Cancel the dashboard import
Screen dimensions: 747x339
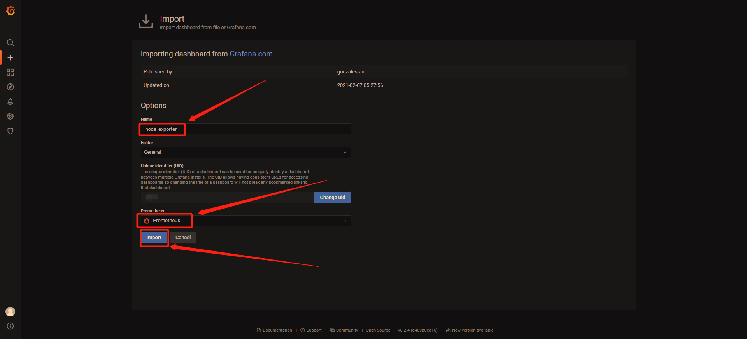(x=183, y=238)
